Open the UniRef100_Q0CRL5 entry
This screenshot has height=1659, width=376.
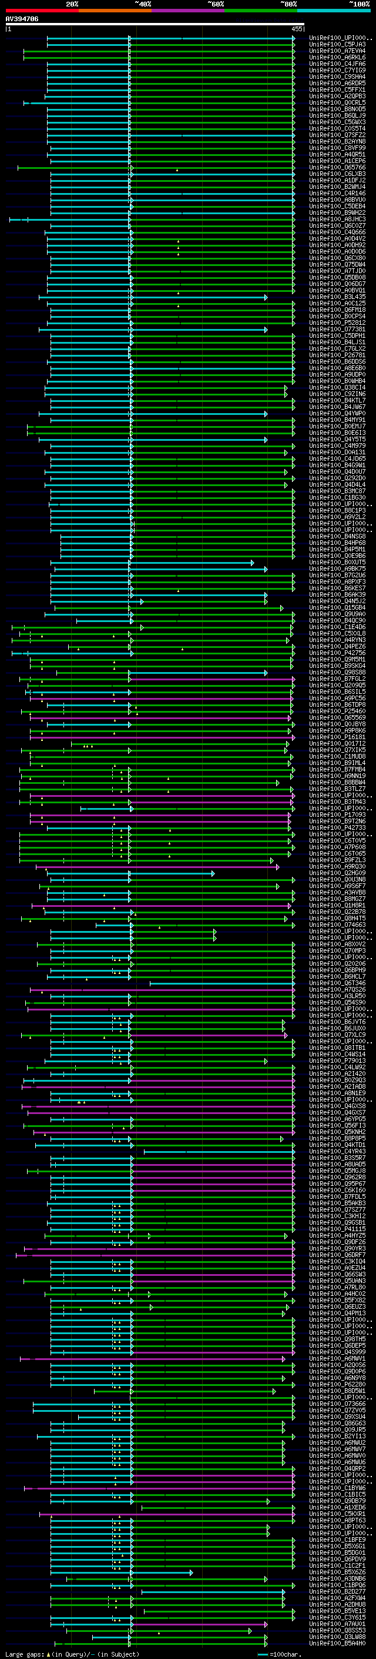click(x=337, y=102)
